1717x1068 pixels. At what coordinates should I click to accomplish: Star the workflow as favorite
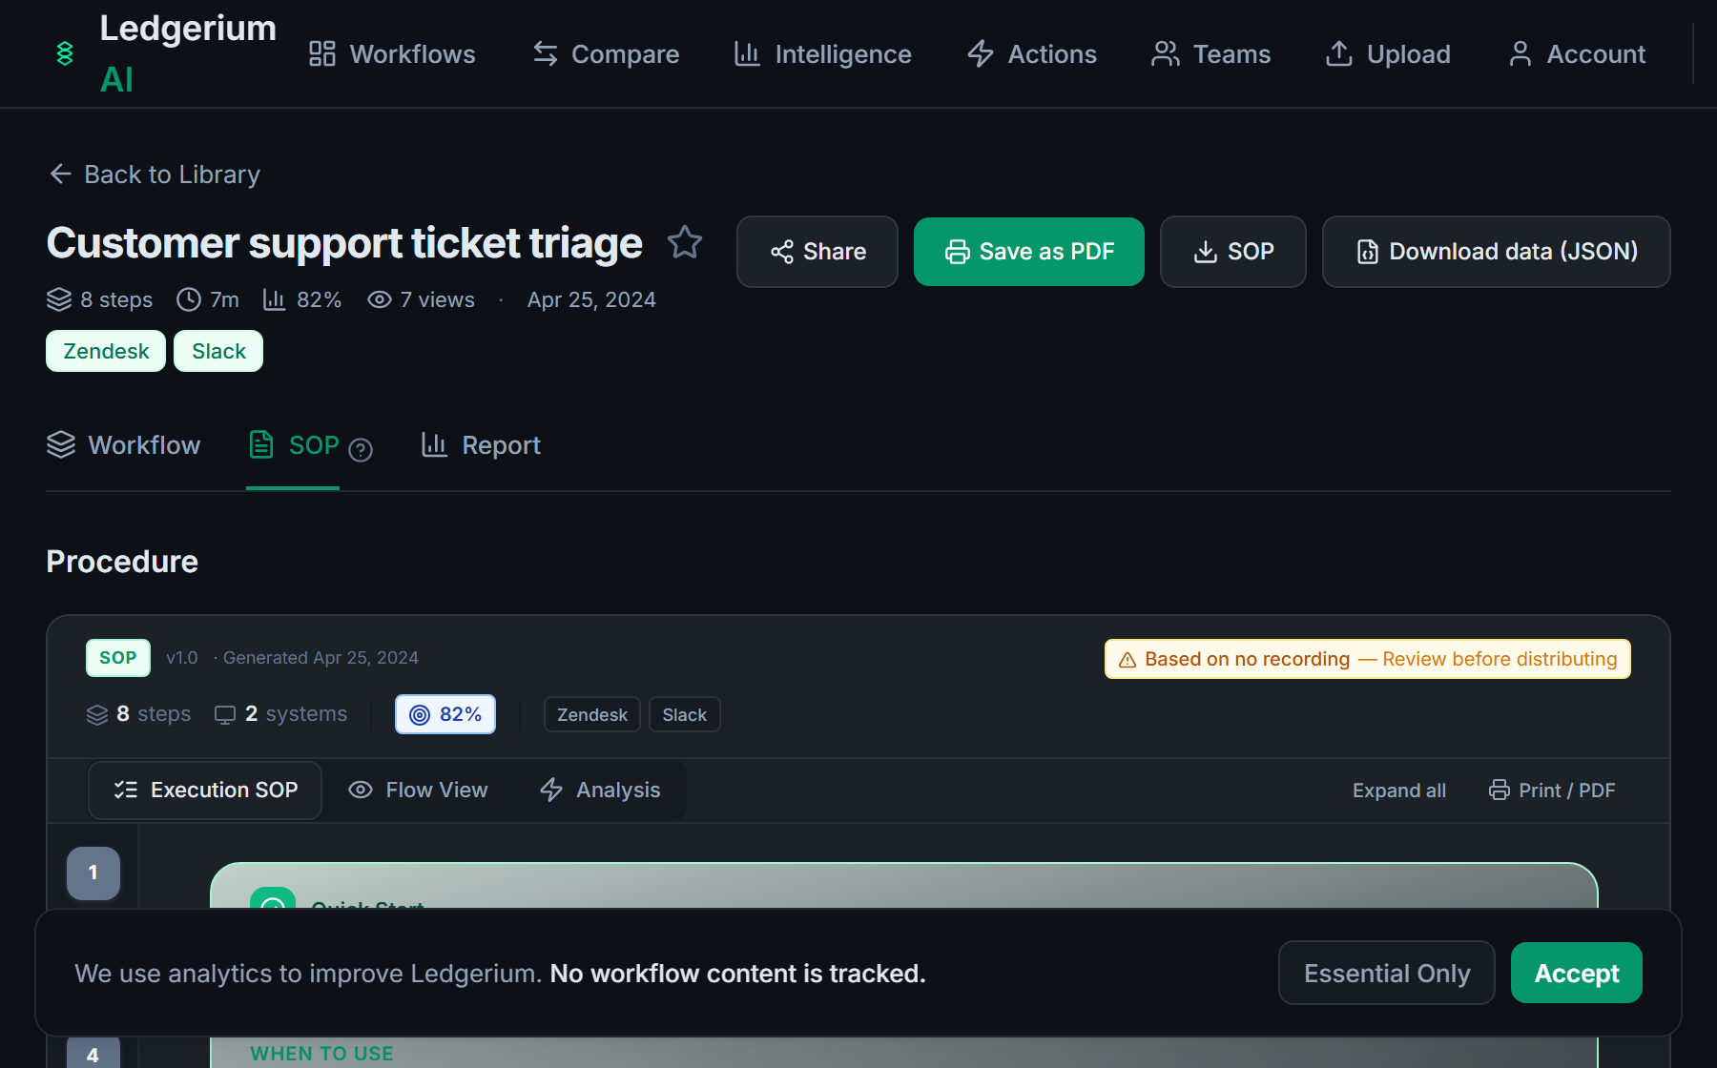(x=685, y=242)
